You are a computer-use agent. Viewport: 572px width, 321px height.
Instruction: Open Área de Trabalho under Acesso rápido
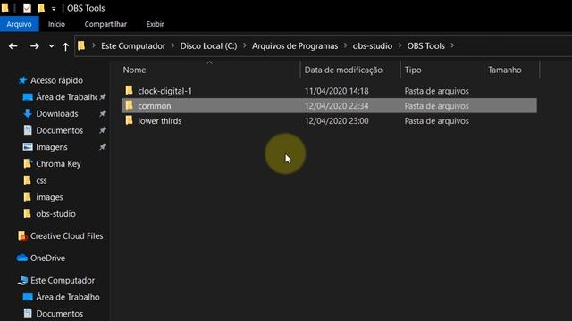click(66, 97)
